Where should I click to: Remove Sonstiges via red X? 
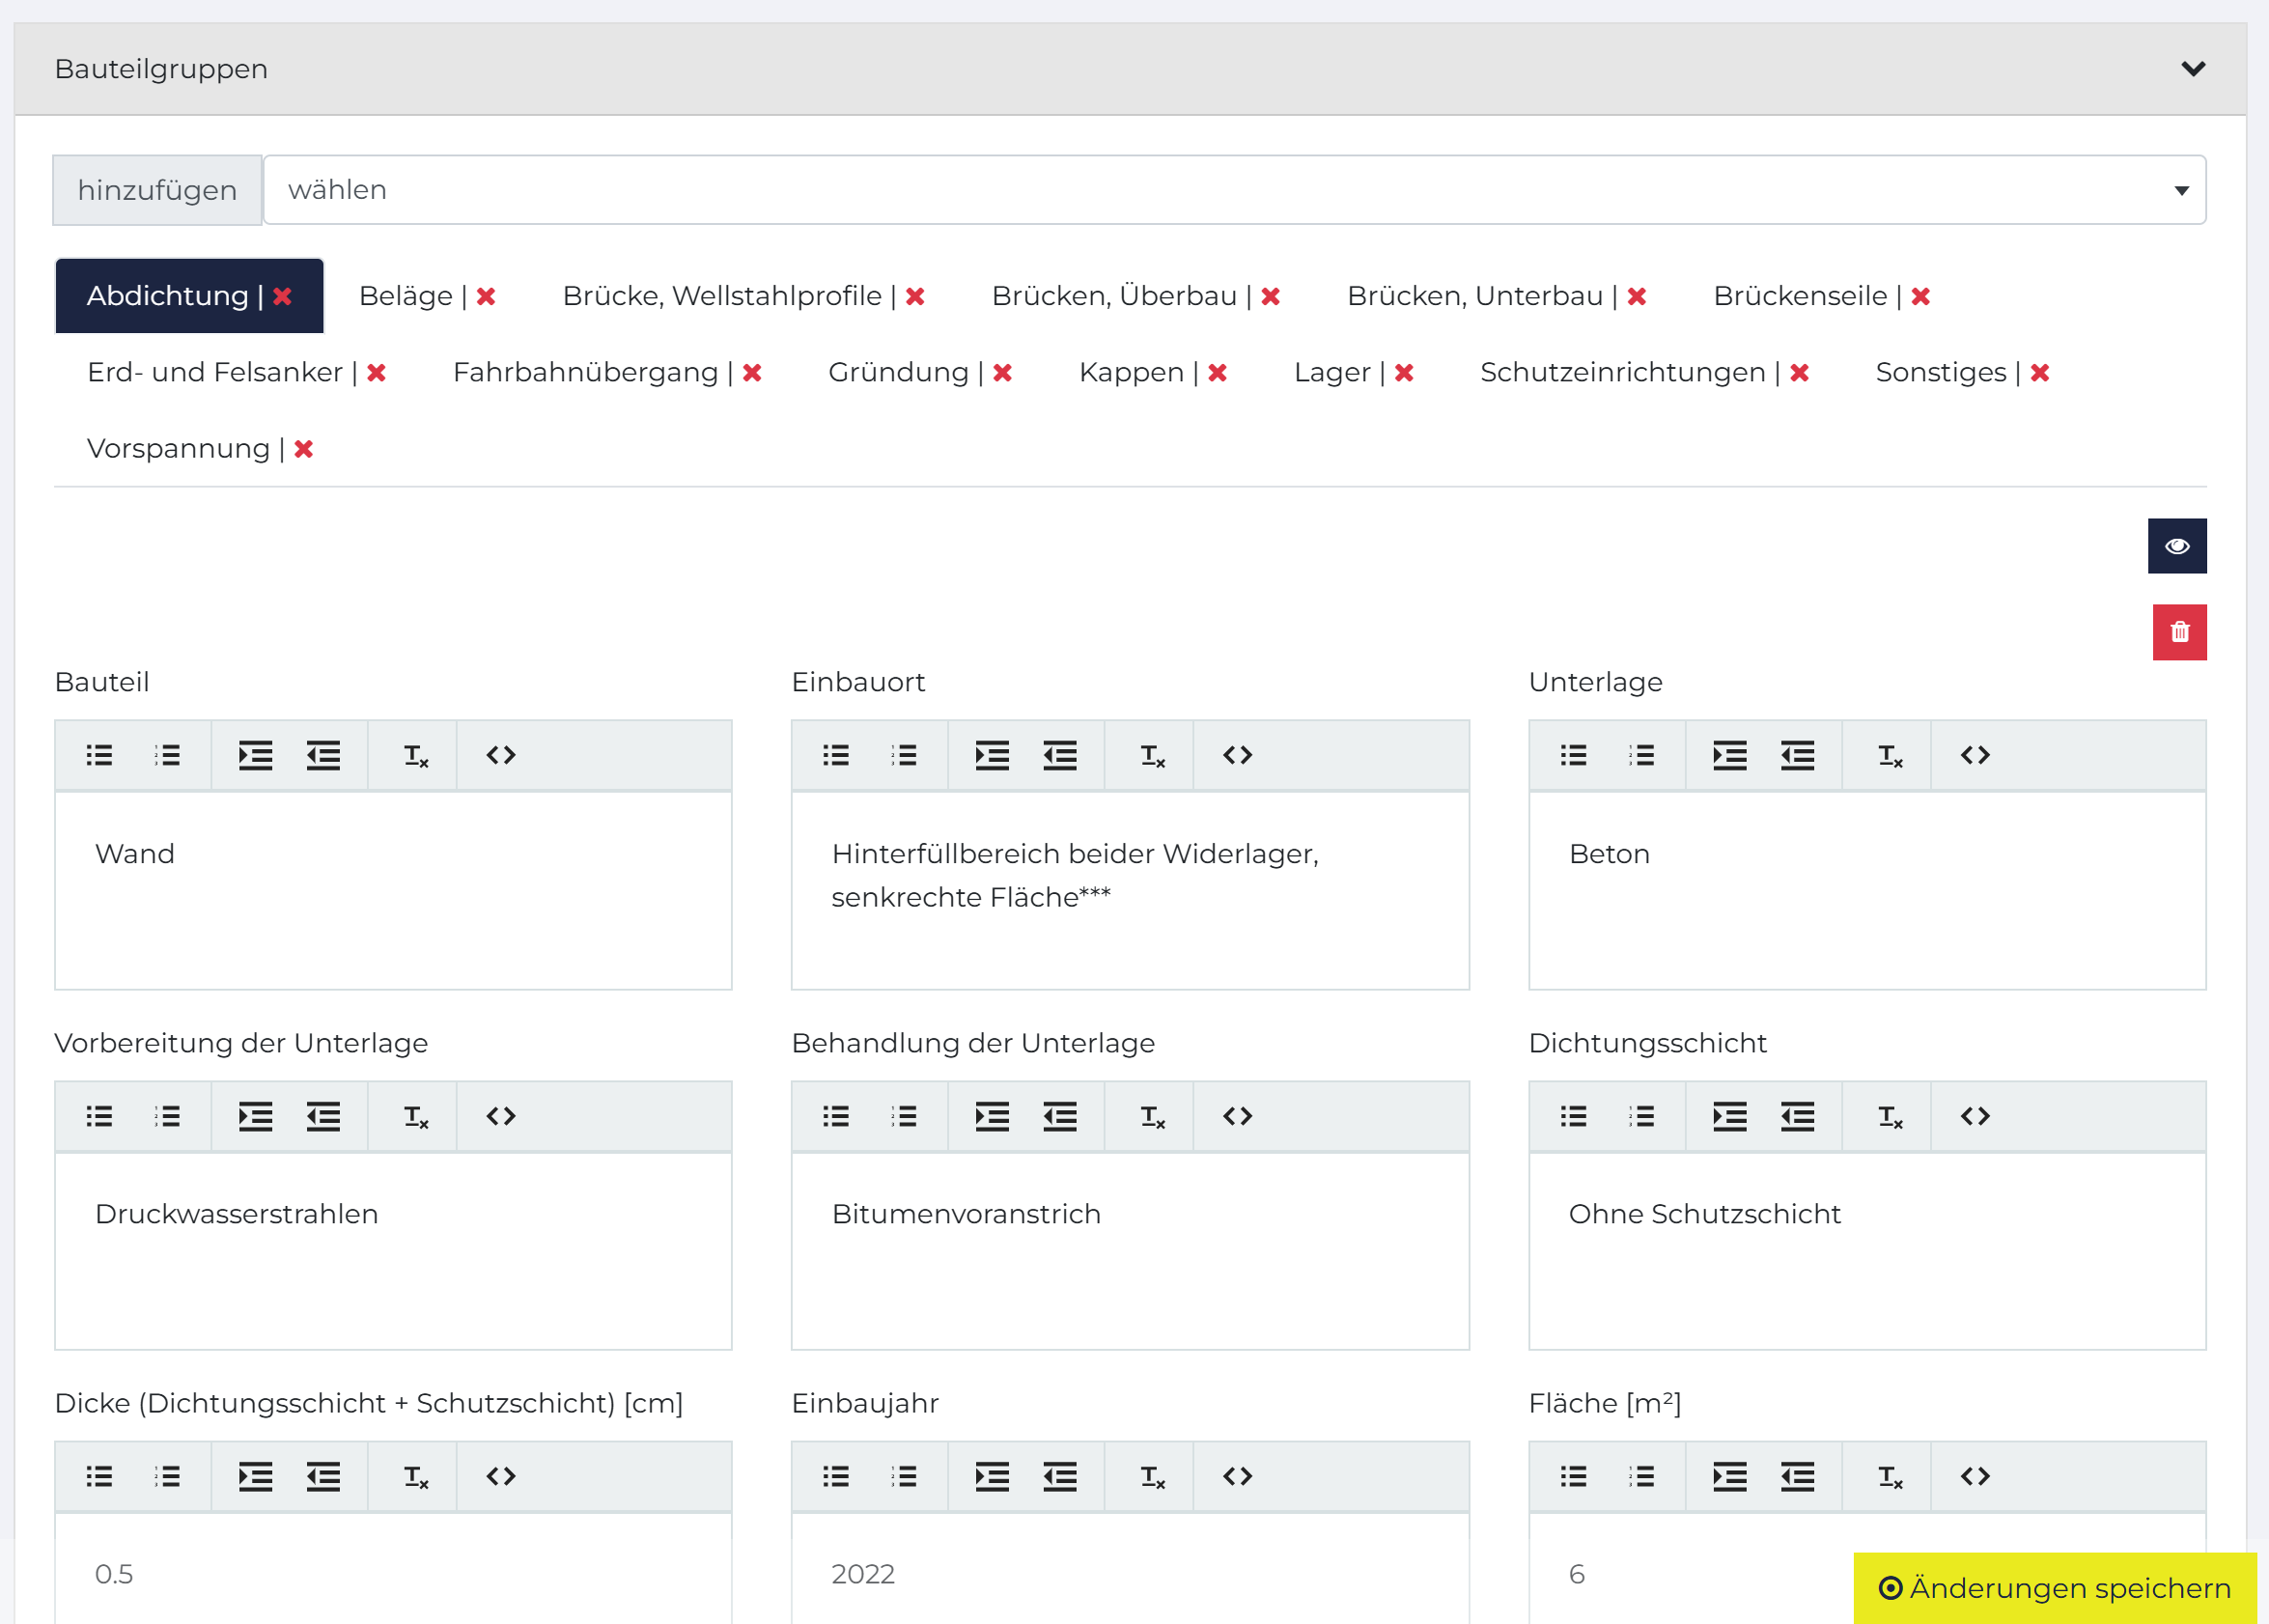2041,372
